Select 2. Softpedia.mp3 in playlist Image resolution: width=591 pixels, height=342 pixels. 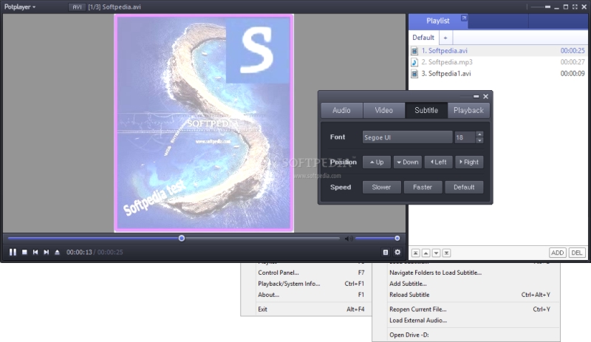coord(497,62)
